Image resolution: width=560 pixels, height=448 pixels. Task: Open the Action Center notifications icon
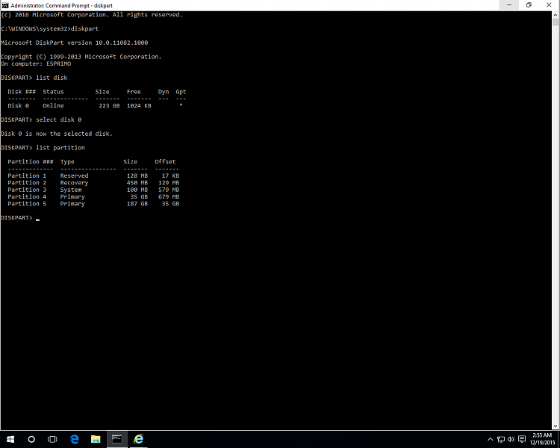pyautogui.click(x=522, y=439)
